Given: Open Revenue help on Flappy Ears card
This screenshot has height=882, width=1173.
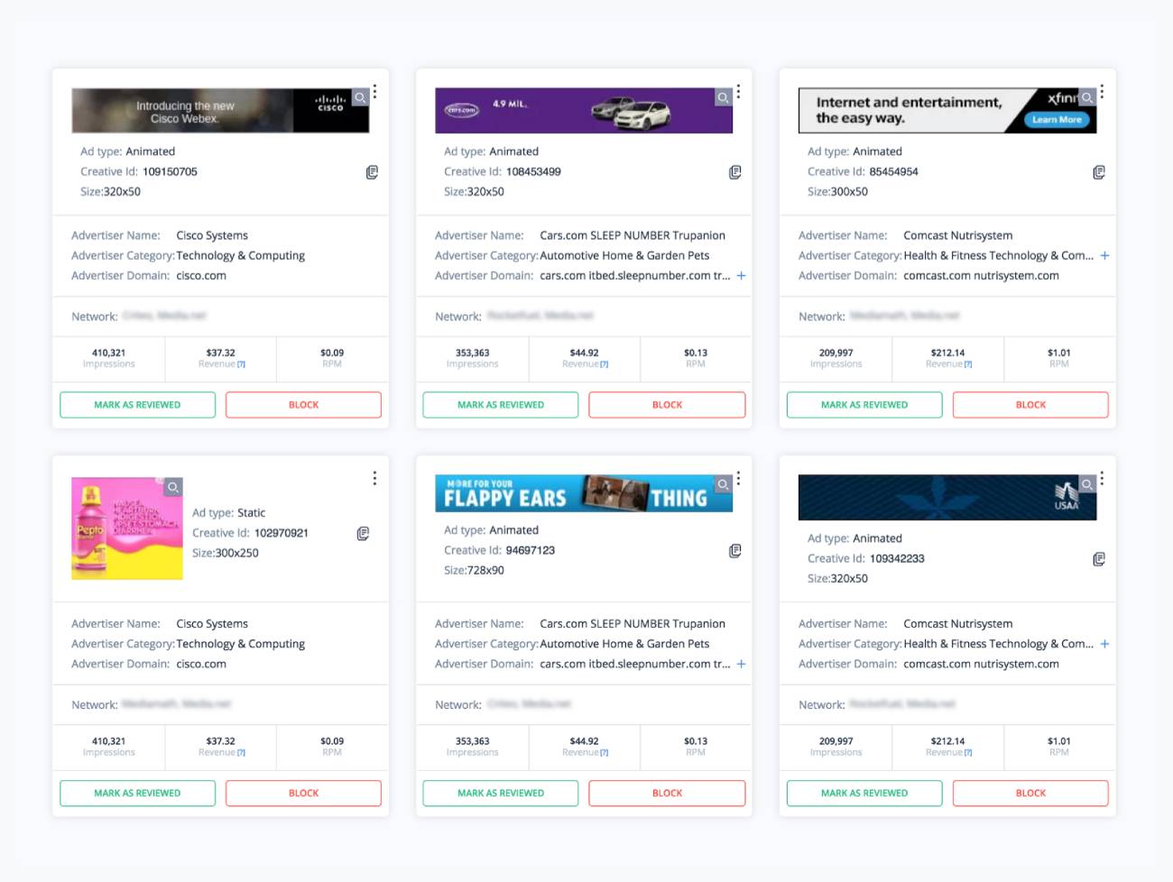Looking at the screenshot, I should tap(605, 752).
